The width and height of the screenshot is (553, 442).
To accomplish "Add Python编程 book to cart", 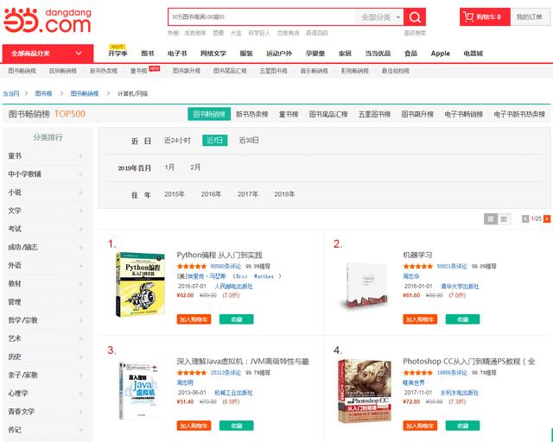I will click(194, 319).
